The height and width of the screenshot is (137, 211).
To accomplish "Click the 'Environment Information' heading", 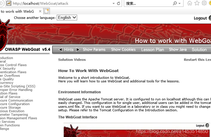I will coord(79,92).
